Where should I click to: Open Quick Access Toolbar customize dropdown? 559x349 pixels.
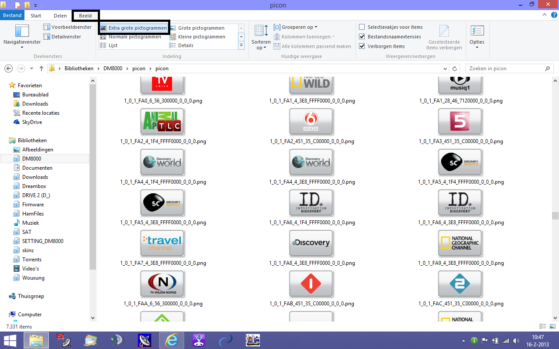[x=35, y=5]
